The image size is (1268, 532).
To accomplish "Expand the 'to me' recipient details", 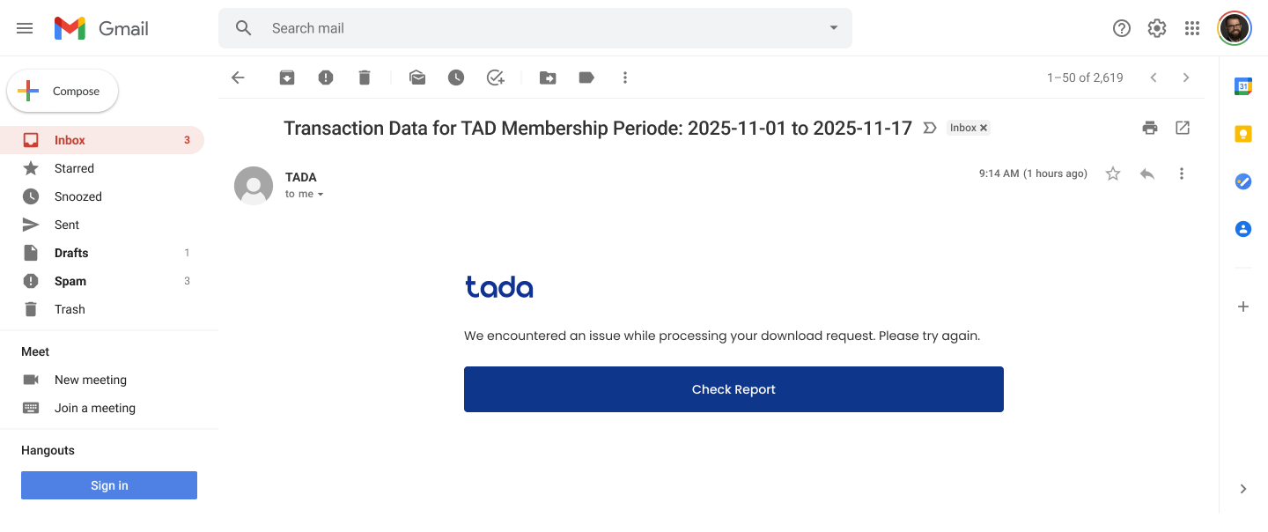I will (x=321, y=195).
